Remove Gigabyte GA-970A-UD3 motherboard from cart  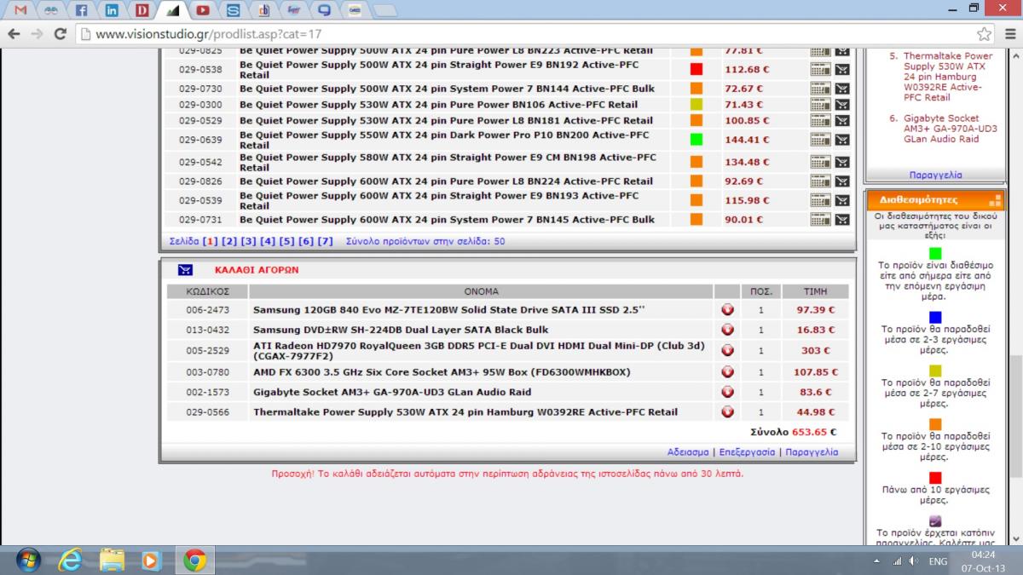coord(727,392)
